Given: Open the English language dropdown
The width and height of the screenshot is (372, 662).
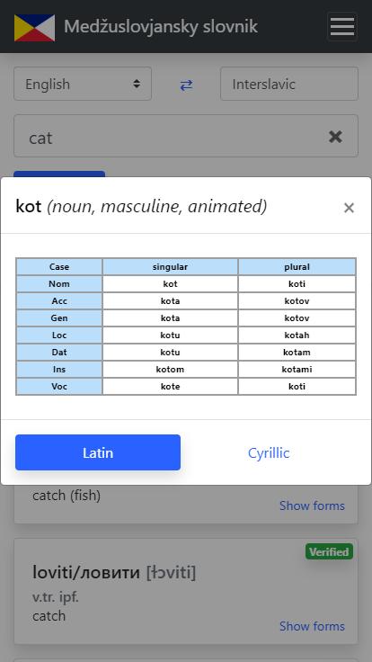Looking at the screenshot, I should tap(83, 84).
